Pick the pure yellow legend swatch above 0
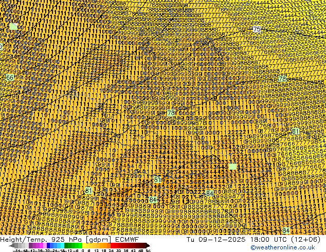The image size is (326, 252). point(84,246)
